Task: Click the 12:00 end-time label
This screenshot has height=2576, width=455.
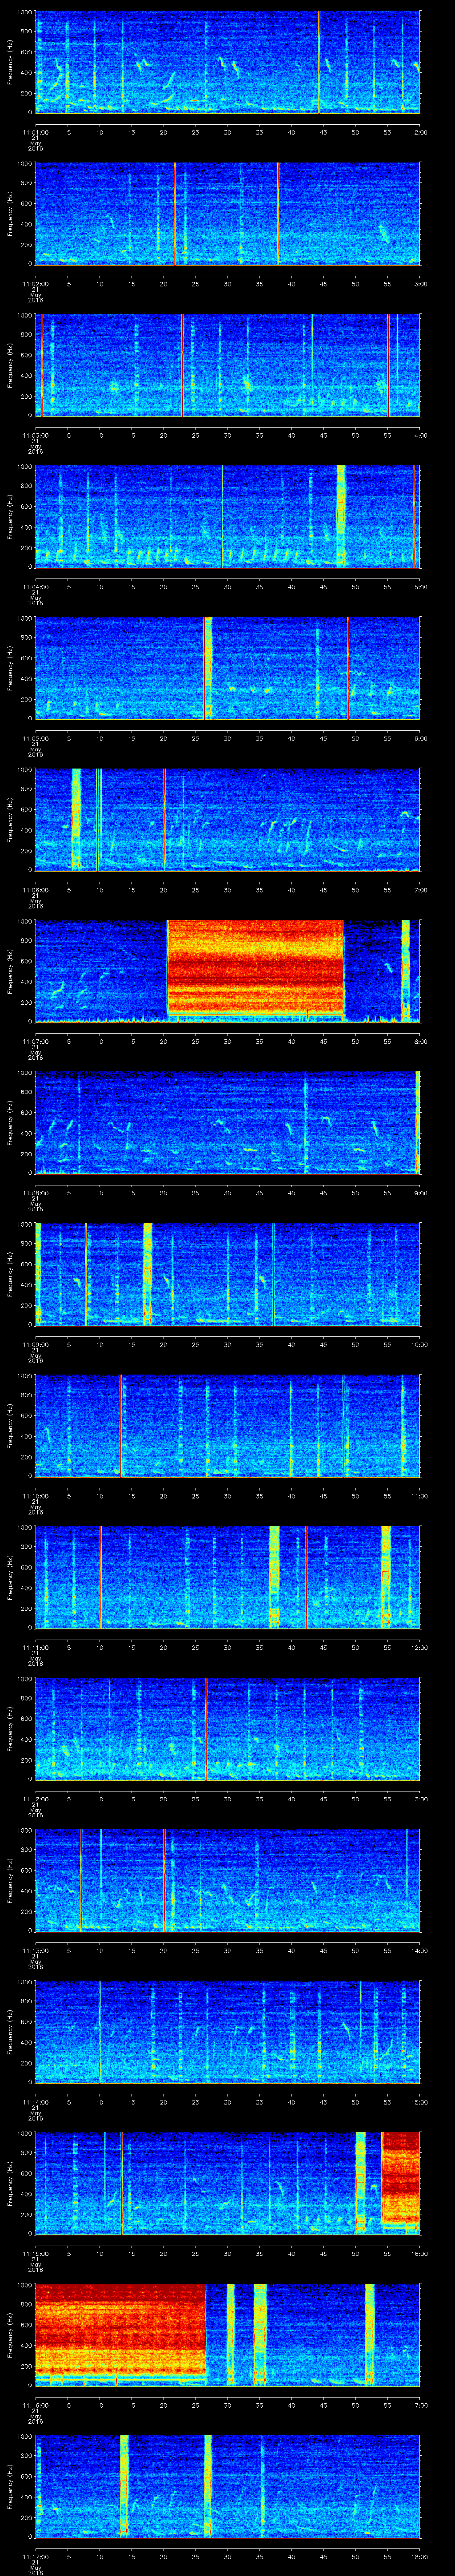Action: click(419, 1647)
